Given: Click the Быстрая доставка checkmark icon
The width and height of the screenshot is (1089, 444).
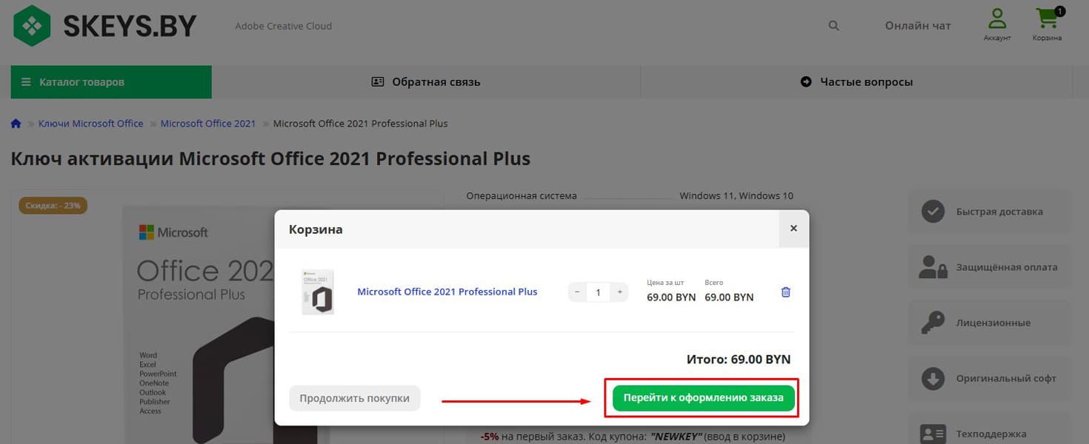Looking at the screenshot, I should [932, 212].
